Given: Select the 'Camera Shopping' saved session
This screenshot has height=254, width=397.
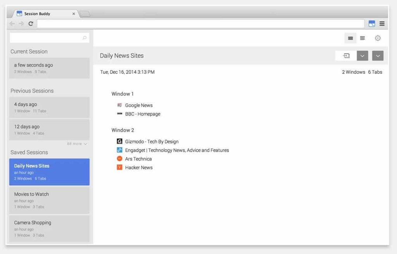Looking at the screenshot, I should [x=49, y=228].
